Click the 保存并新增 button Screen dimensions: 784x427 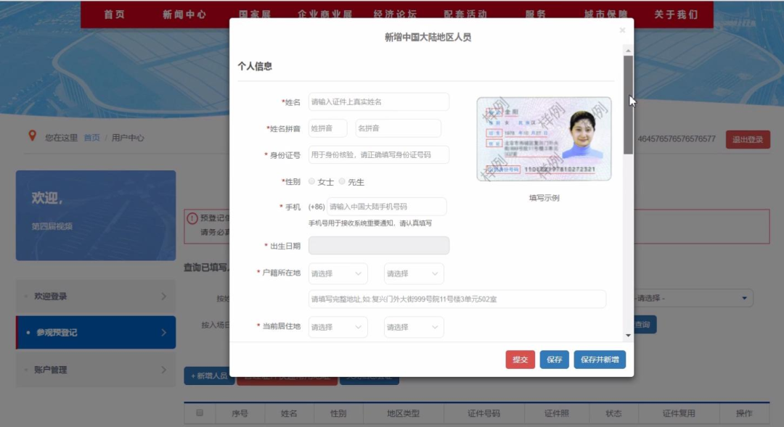(x=600, y=360)
